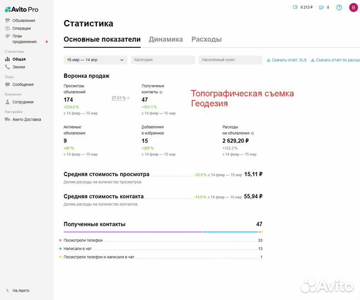
Task: Click the Средняя стоимость просмотра heading
Action: pos(106,174)
